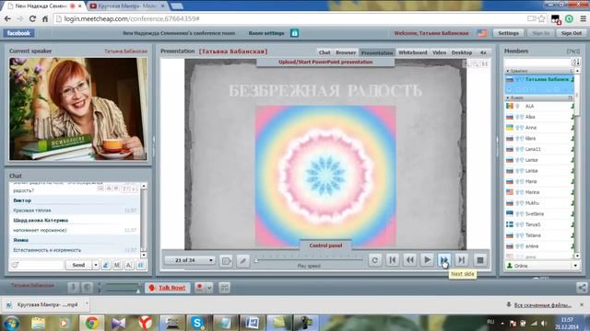Click the 'A' font icon in chat toolbar
The height and width of the screenshot is (331, 590).
[x=129, y=265]
